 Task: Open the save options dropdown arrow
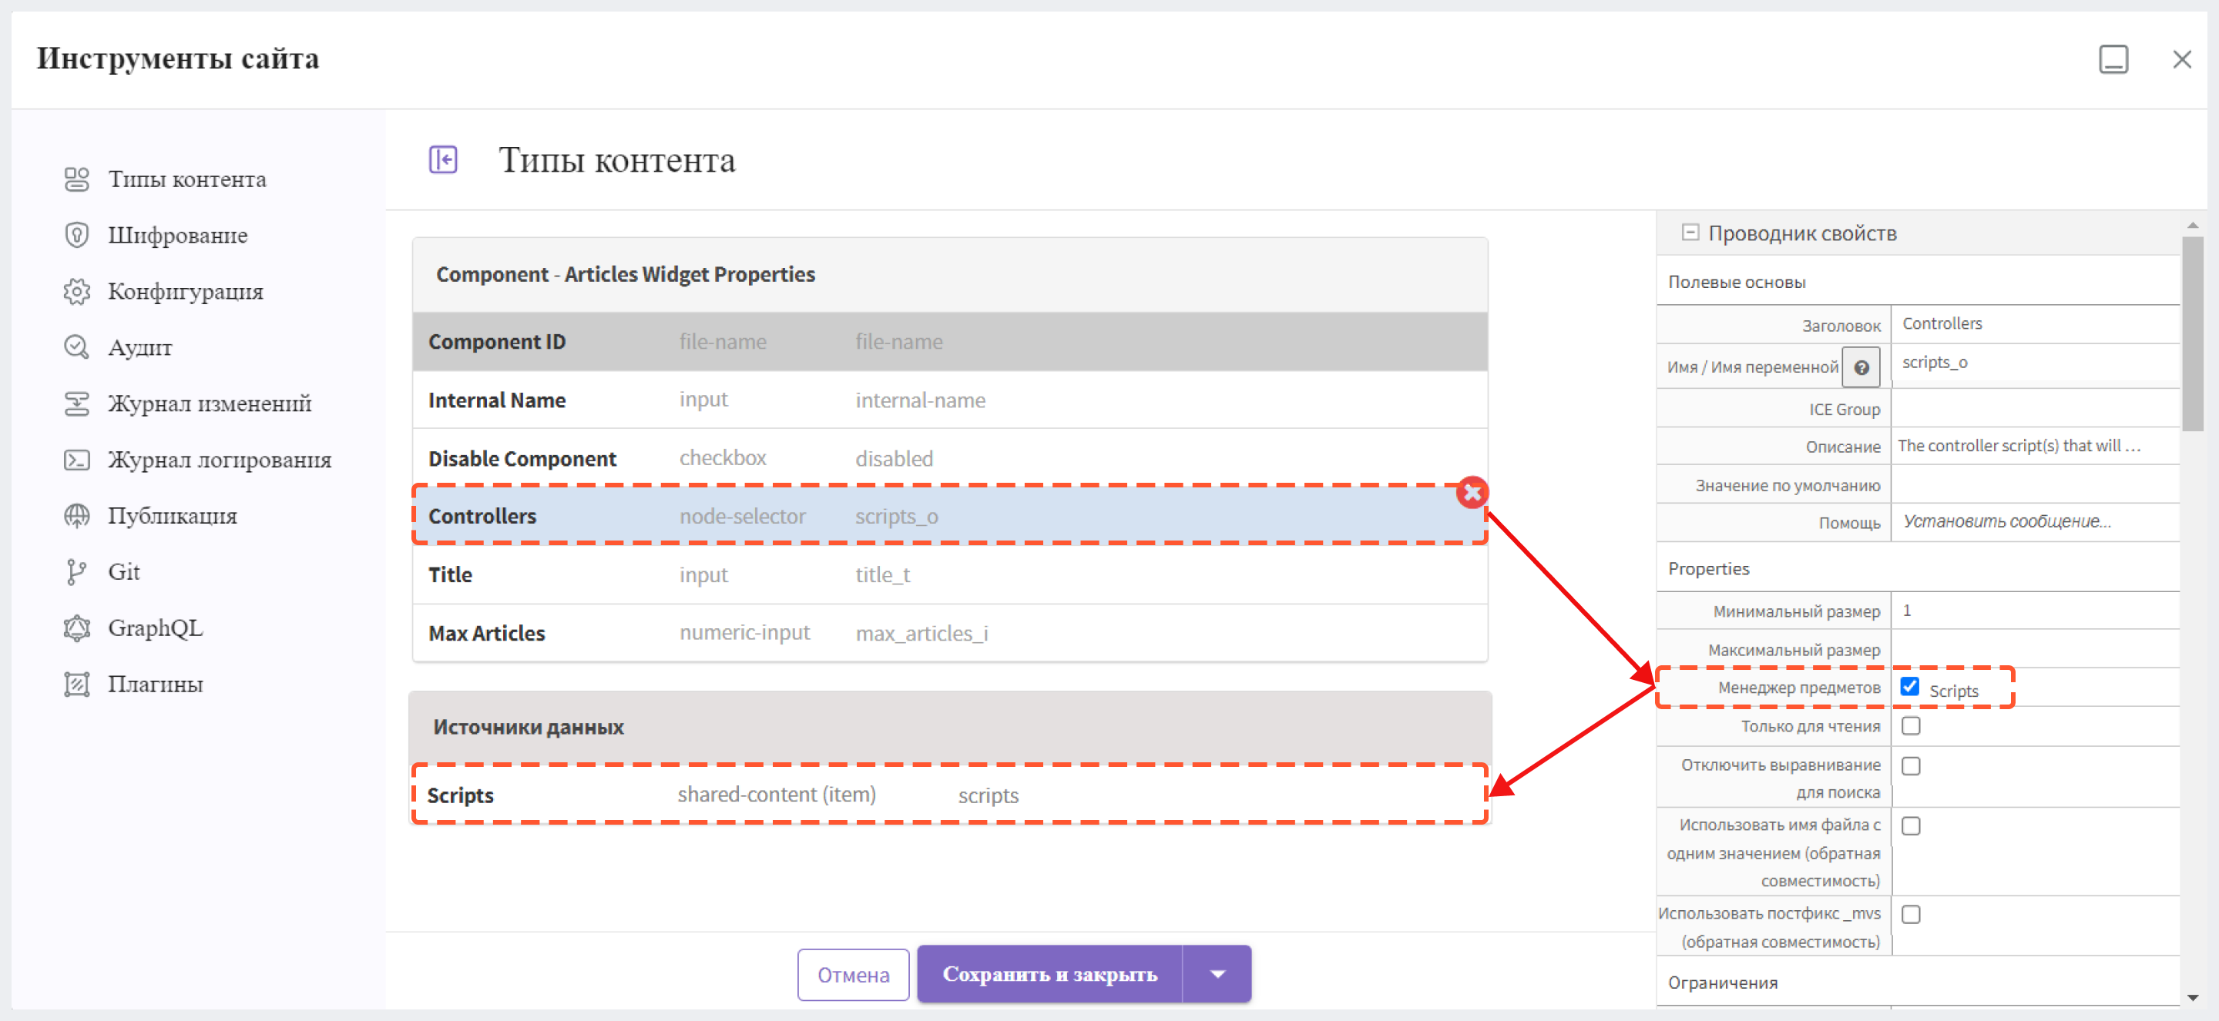[x=1217, y=974]
